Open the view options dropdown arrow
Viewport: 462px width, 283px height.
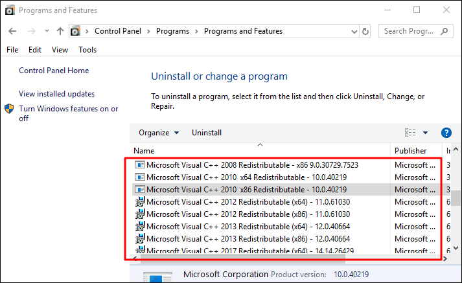pyautogui.click(x=425, y=133)
